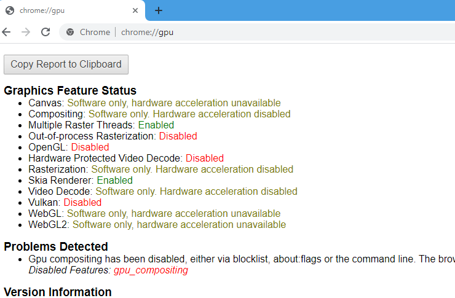
Task: Click the Version Information heading
Action: pyautogui.click(x=57, y=292)
